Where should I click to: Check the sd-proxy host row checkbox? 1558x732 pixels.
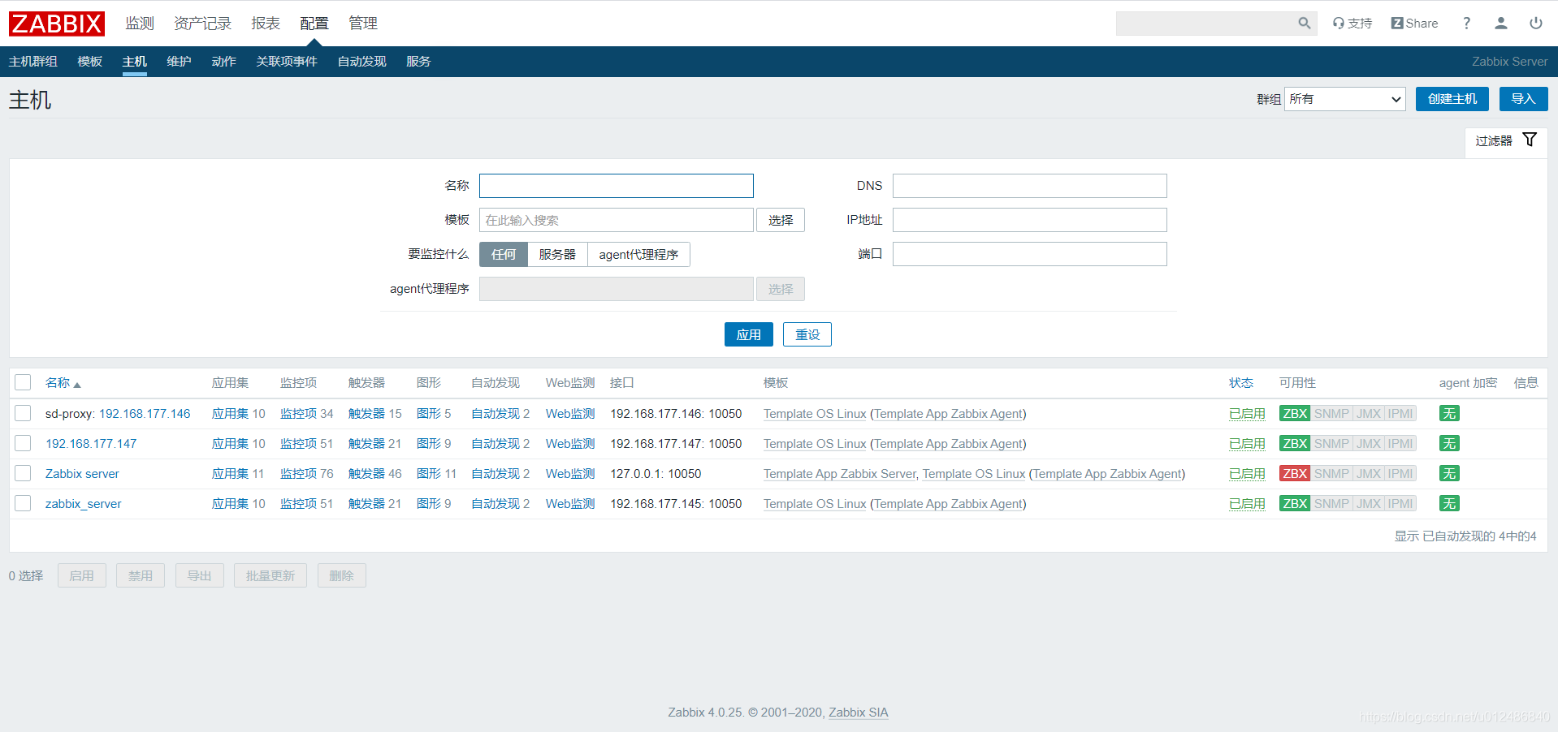coord(23,413)
